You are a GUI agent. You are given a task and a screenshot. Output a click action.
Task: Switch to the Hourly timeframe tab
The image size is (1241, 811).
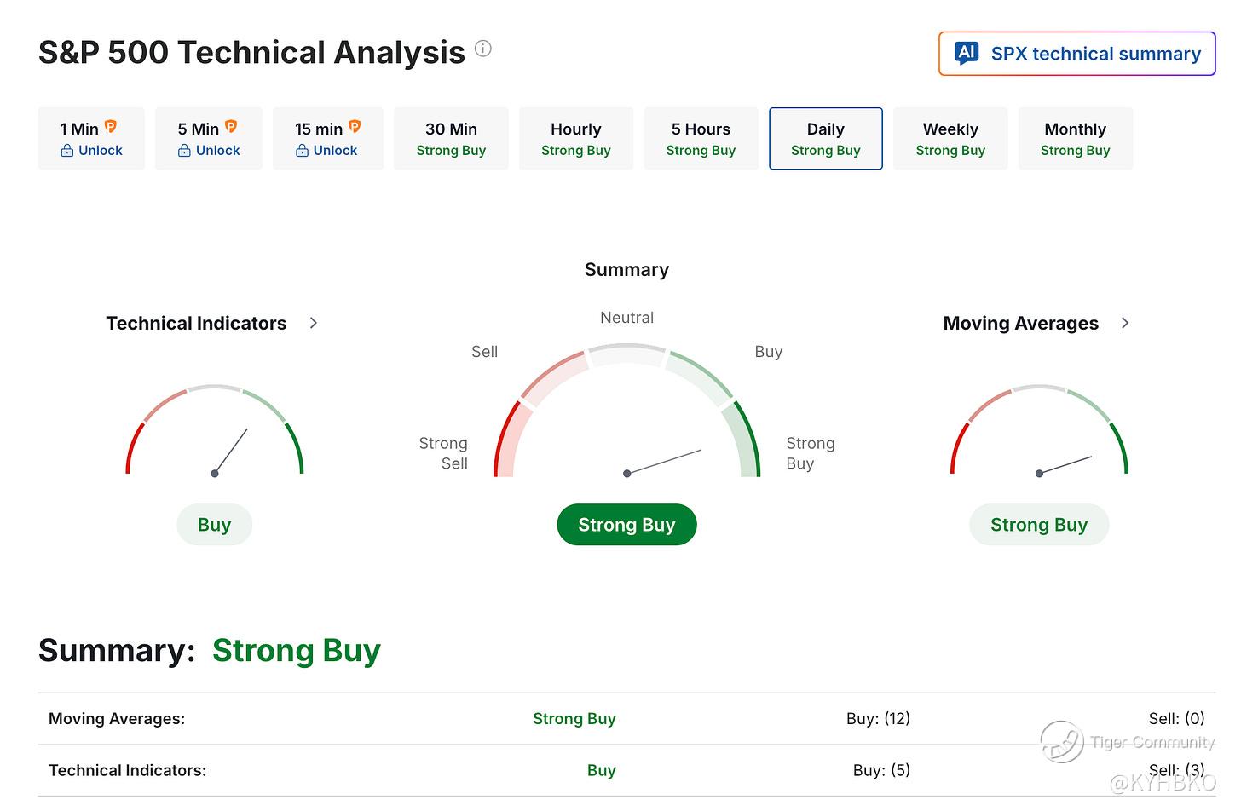(576, 139)
